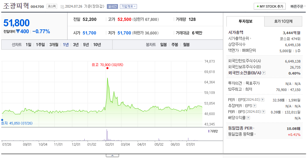Toggle the 실시간 real-time badge
The image size is (307, 158).
pyautogui.click(x=112, y=6)
